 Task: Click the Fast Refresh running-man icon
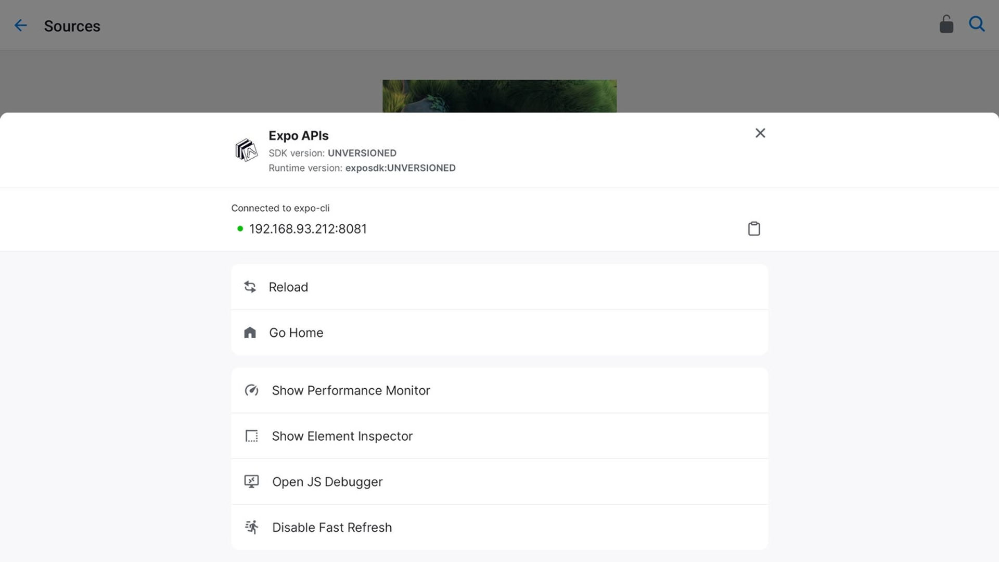(x=252, y=527)
